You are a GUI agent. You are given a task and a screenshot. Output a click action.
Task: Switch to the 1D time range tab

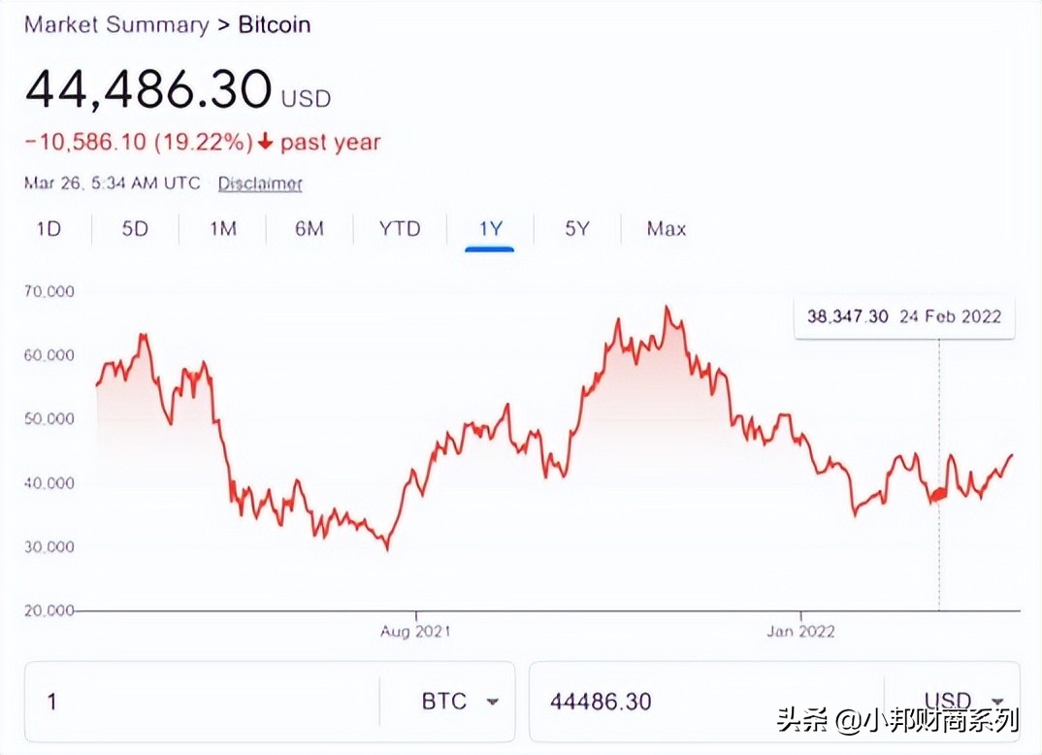[x=49, y=229]
